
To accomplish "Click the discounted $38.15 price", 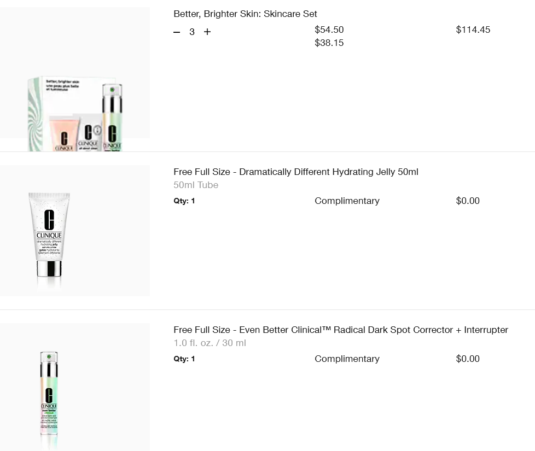I will coord(329,43).
